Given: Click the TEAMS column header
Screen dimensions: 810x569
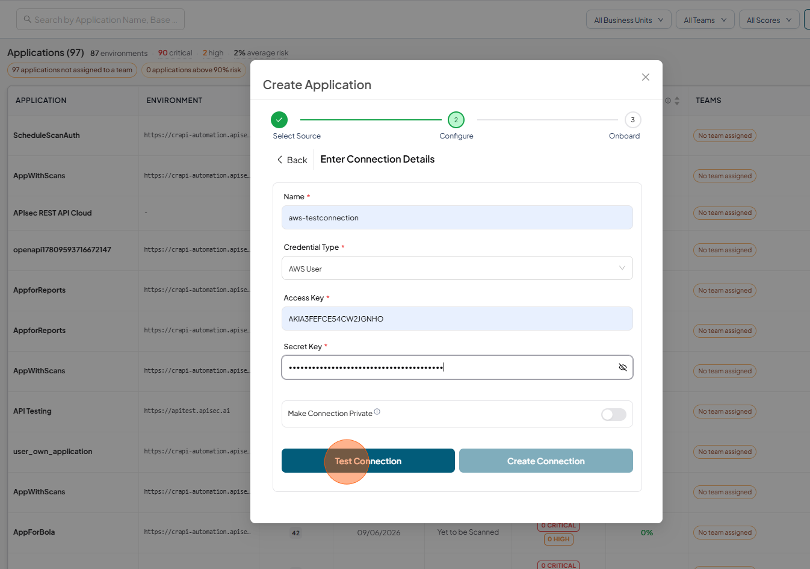Looking at the screenshot, I should 708,101.
